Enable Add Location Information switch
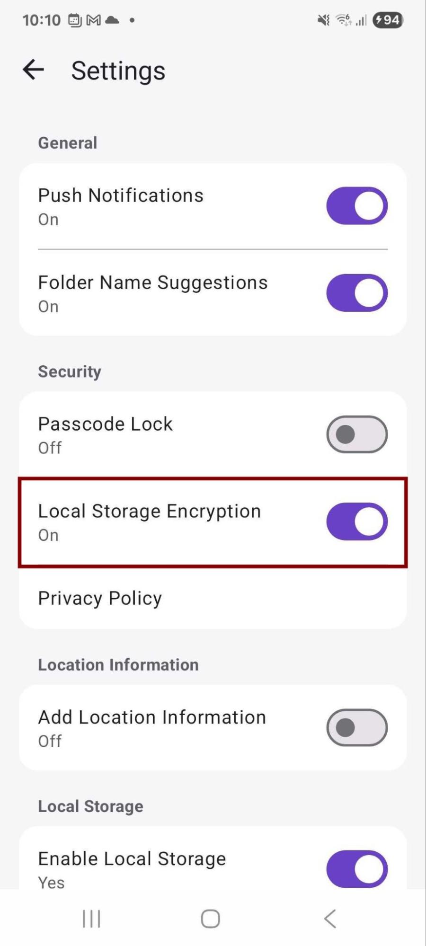This screenshot has height=946, width=426. pyautogui.click(x=357, y=727)
